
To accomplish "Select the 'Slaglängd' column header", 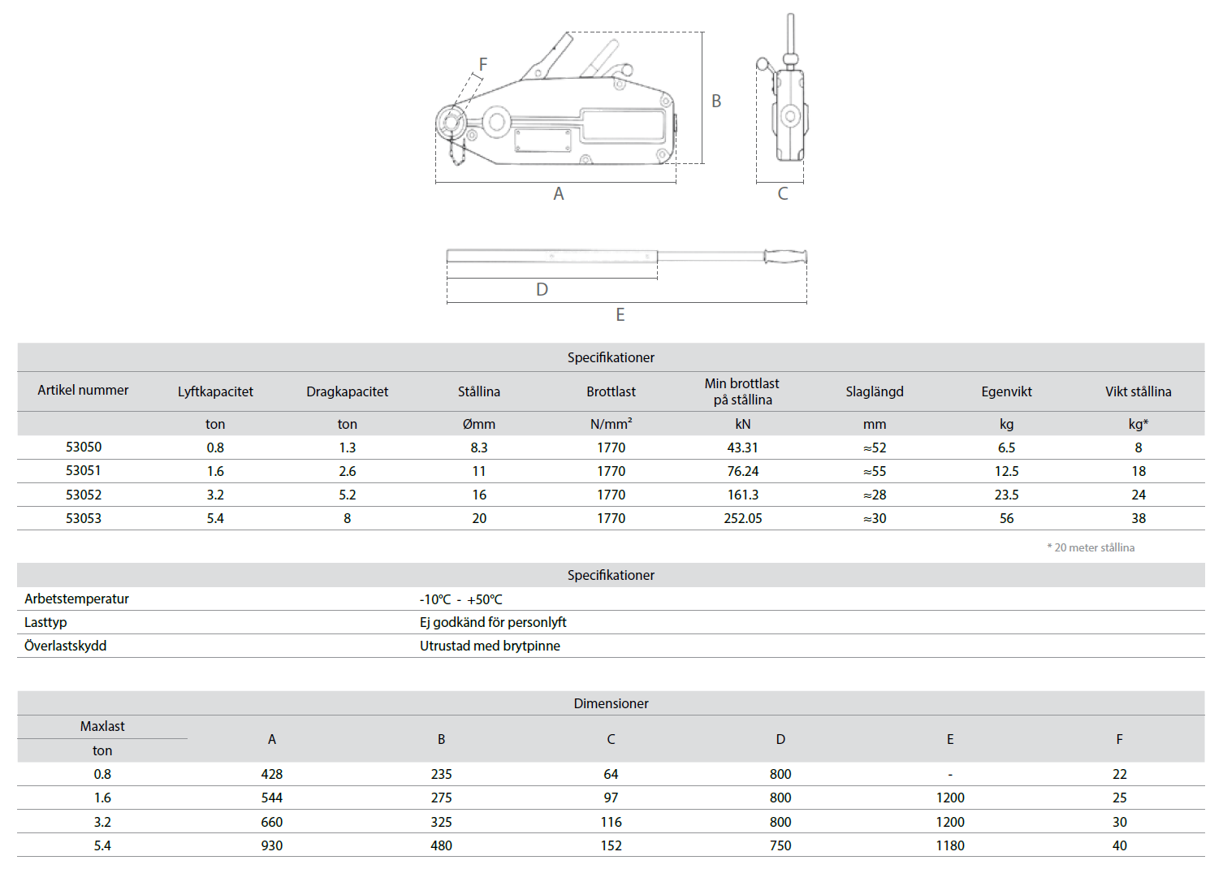I will (875, 391).
